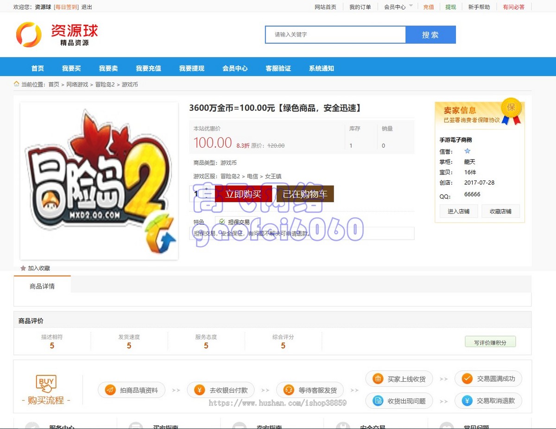Select the 商品详情 tab
The width and height of the screenshot is (556, 429).
(42, 286)
